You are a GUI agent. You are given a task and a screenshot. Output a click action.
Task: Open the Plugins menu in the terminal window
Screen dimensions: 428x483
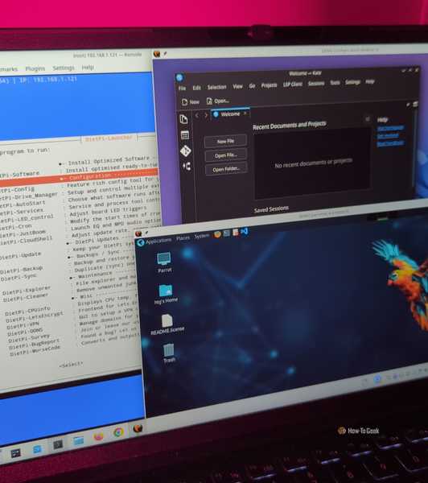click(x=35, y=68)
